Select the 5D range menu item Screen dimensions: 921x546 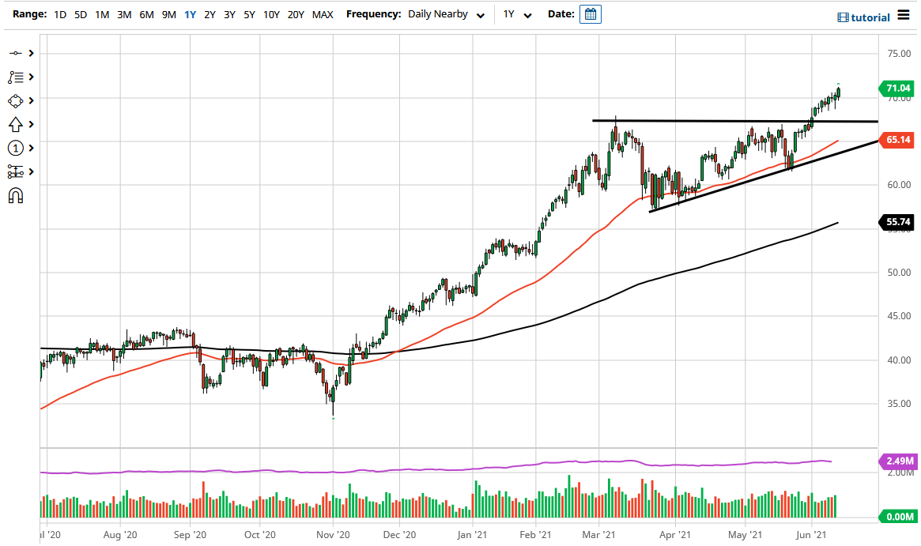tap(79, 14)
